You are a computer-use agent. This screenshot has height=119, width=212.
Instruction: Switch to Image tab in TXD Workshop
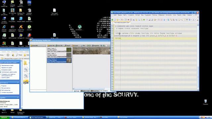click(x=77, y=91)
